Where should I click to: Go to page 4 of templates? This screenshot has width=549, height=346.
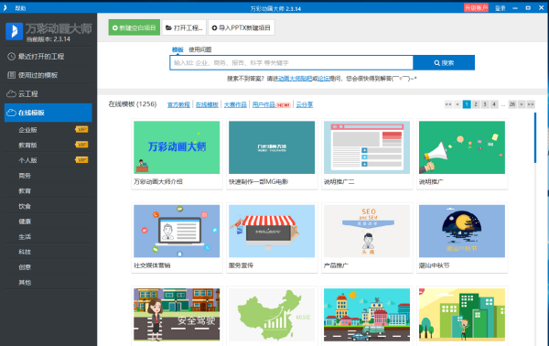click(494, 104)
